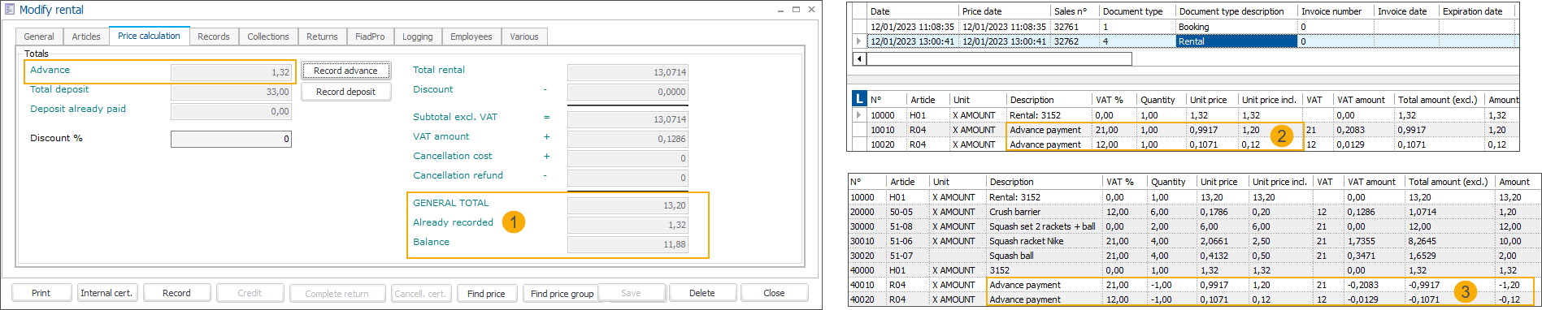This screenshot has width=1542, height=310.
Task: Select the Crush barrier row
Action: 1194,212
